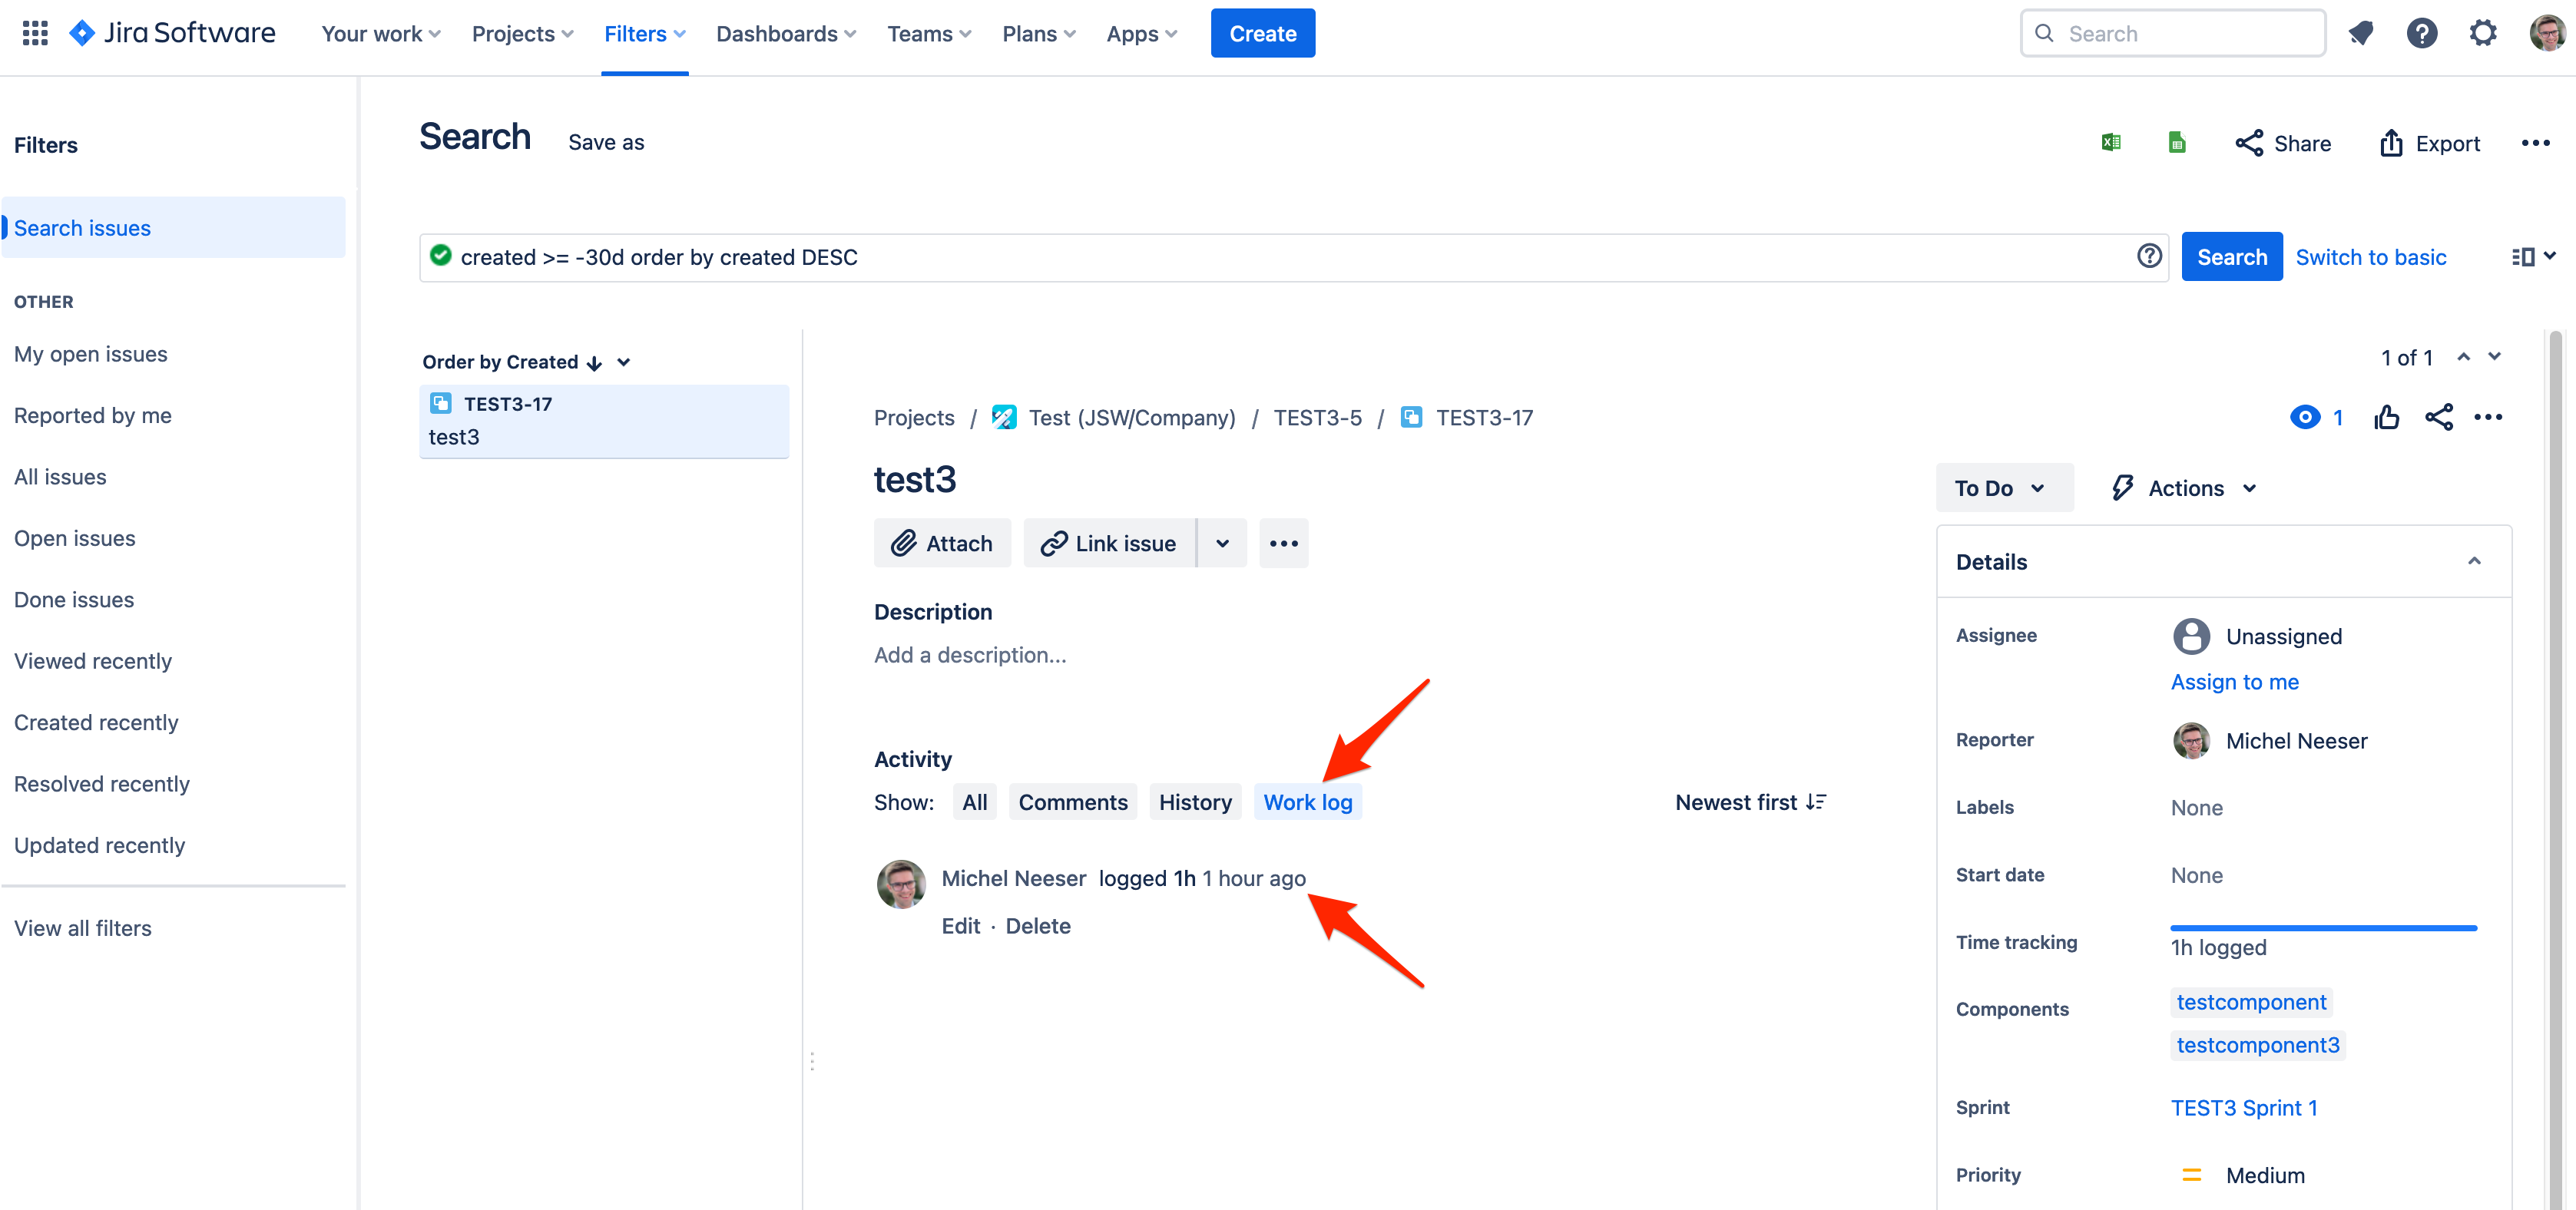This screenshot has width=2576, height=1210.
Task: Click the Assign to me link
Action: coord(2235,682)
